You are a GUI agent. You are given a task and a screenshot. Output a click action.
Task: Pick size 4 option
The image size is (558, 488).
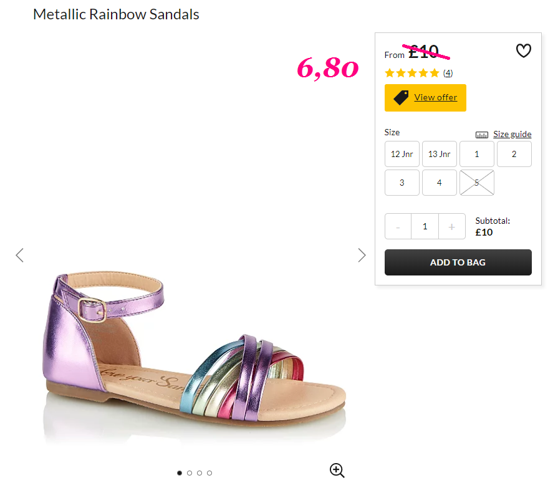(x=439, y=183)
